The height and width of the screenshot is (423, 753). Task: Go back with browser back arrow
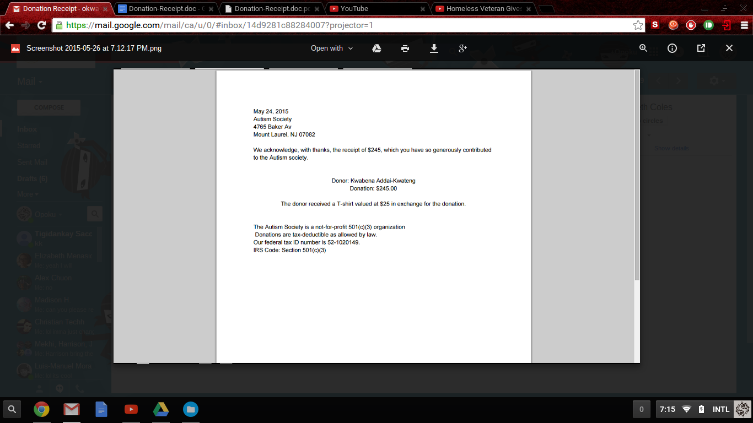click(9, 25)
